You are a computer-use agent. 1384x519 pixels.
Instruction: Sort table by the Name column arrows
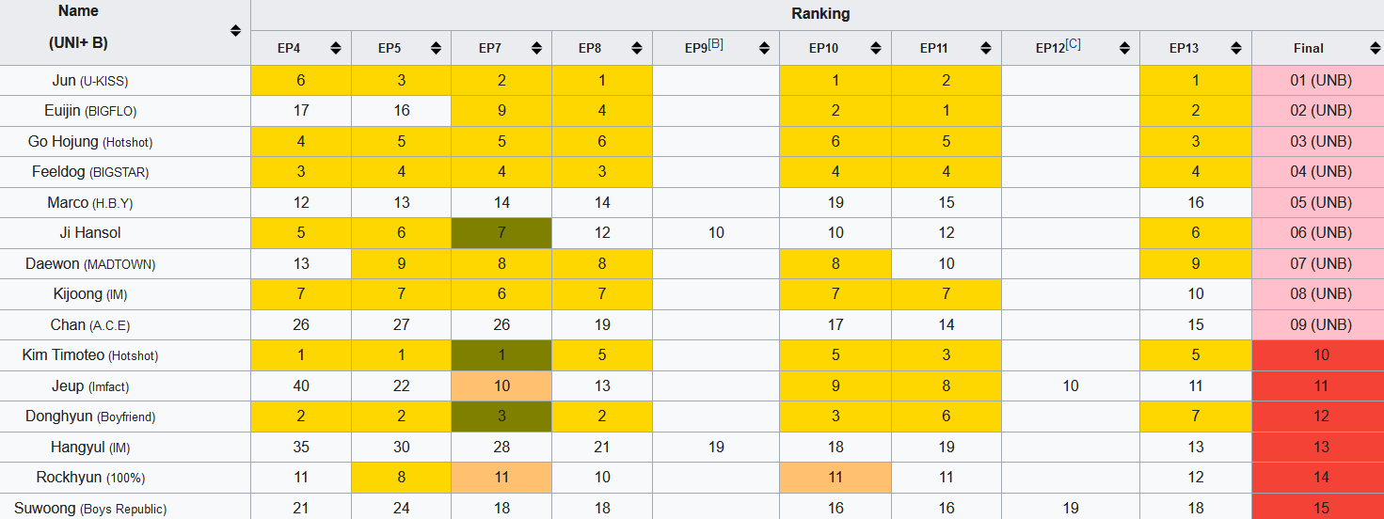(x=235, y=31)
